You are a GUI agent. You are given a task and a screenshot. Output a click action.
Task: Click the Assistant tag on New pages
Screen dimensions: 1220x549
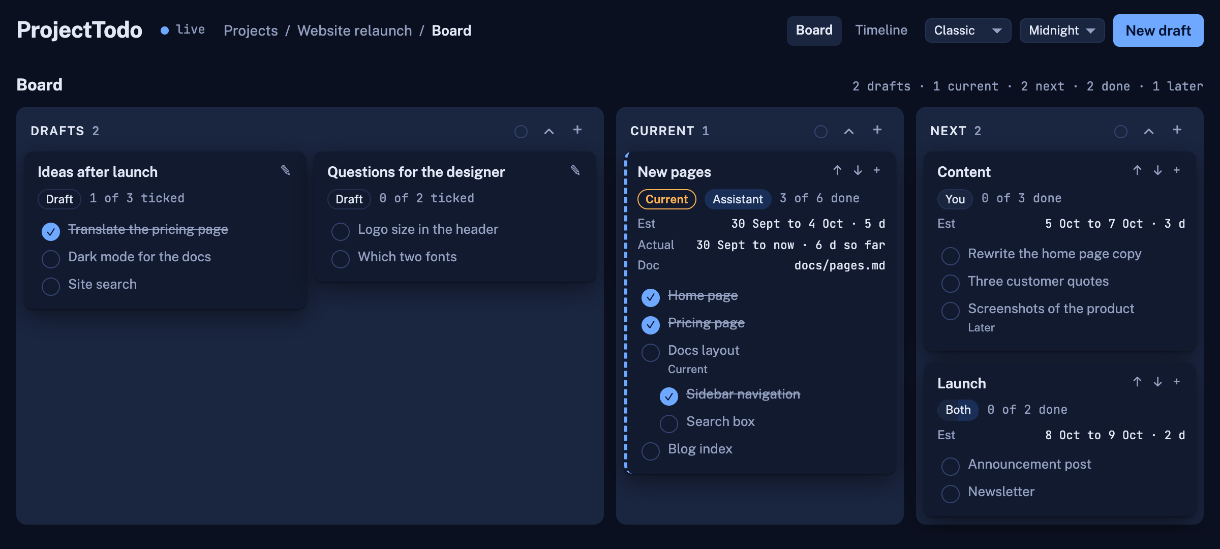738,199
